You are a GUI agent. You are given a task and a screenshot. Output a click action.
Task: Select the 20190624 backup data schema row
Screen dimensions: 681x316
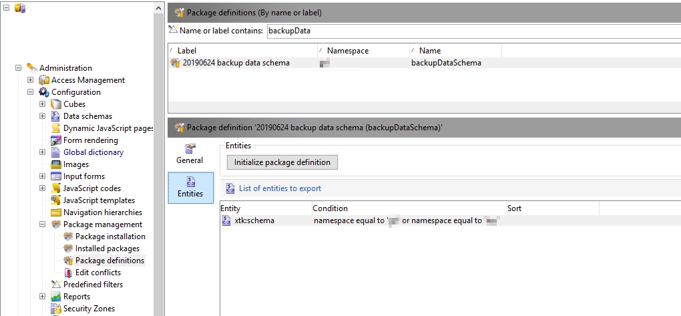236,63
